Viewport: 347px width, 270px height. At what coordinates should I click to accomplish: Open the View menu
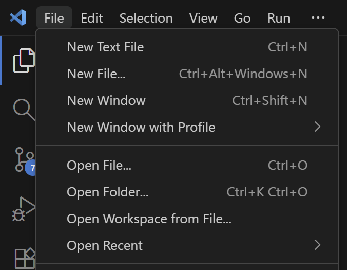pos(203,18)
